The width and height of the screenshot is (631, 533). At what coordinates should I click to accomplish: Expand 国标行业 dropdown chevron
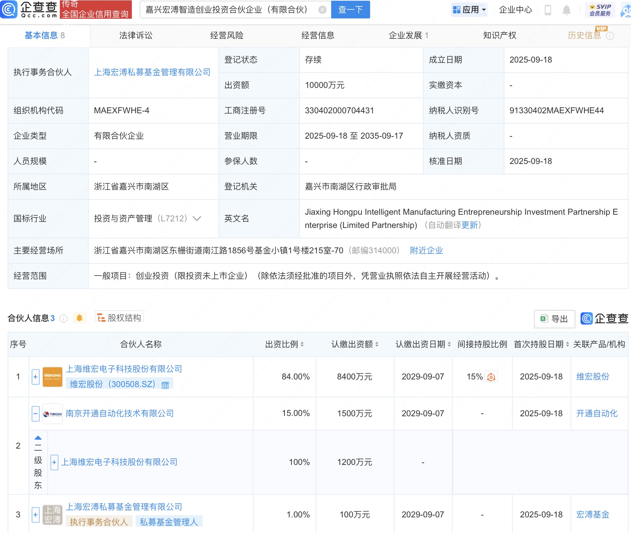(x=197, y=219)
